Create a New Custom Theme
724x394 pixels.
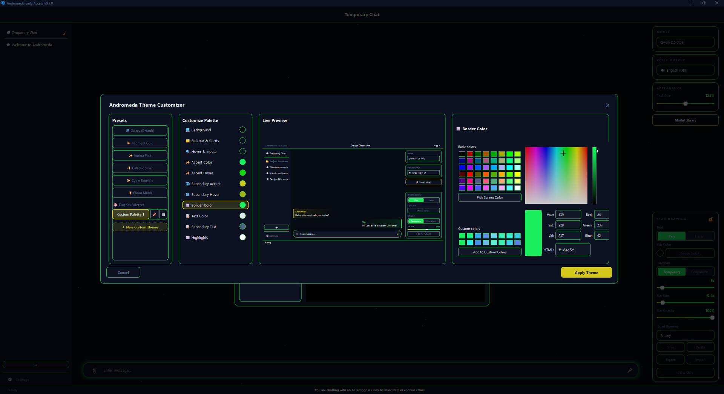140,227
